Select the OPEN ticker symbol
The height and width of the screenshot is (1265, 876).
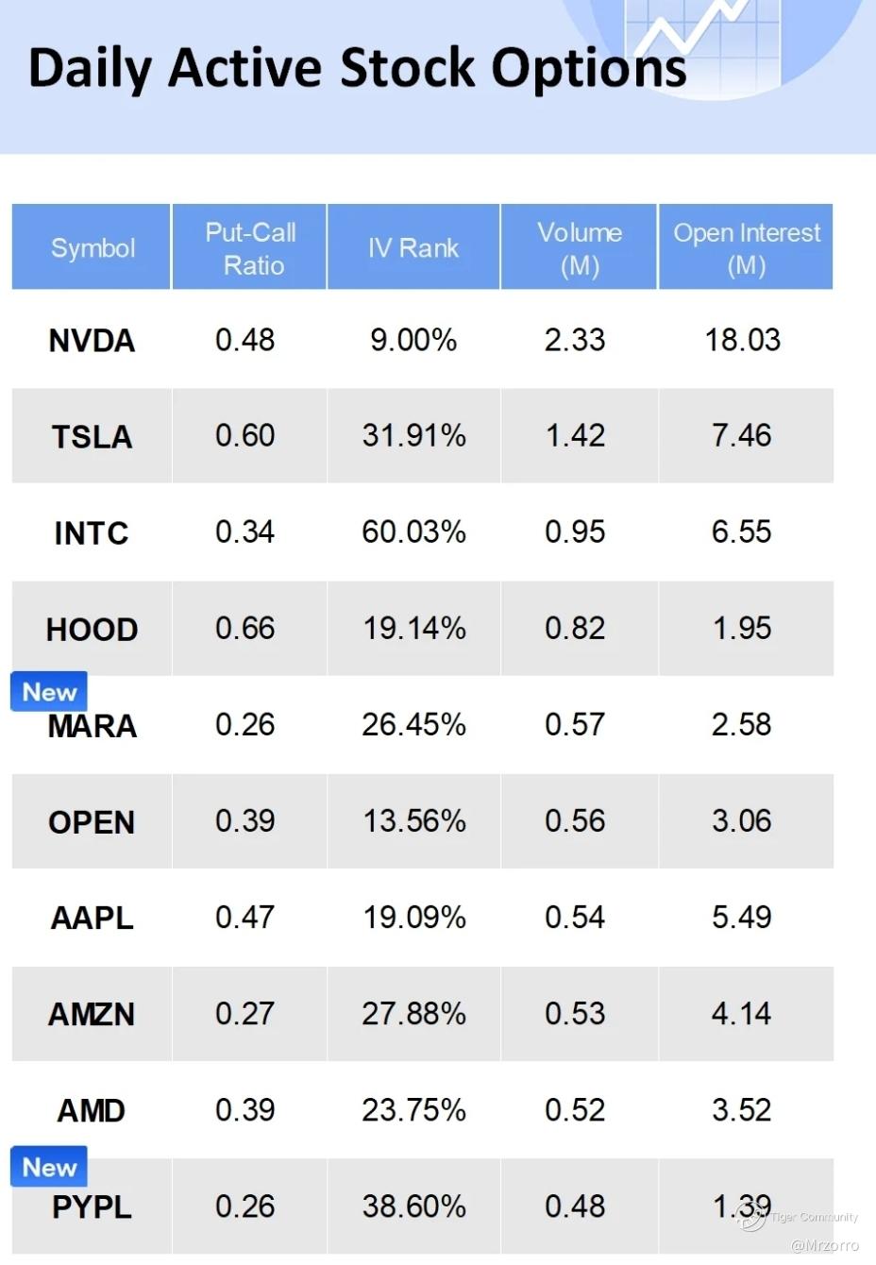[x=92, y=822]
